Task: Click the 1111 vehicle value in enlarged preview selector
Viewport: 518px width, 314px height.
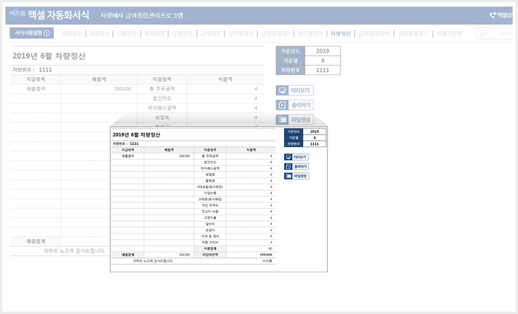Action: [314, 144]
